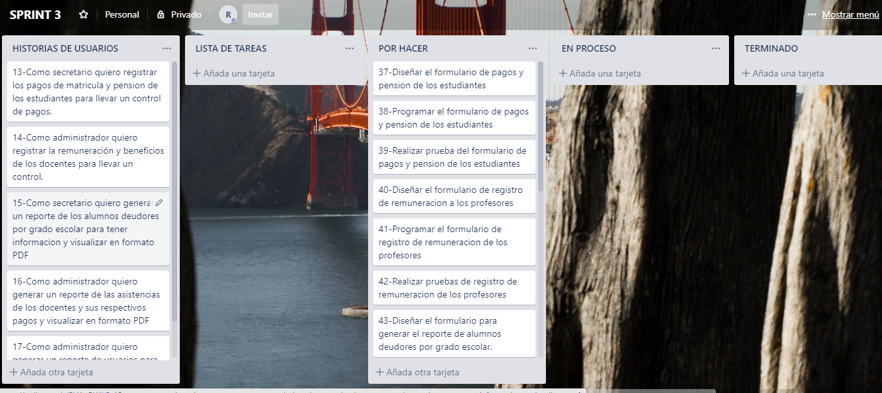
Task: Open POR HACER list options menu
Action: coord(533,48)
